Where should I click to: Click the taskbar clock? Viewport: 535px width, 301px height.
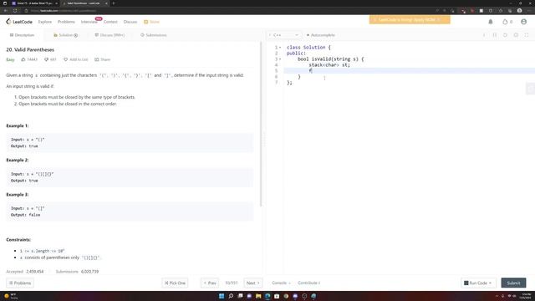(x=527, y=296)
